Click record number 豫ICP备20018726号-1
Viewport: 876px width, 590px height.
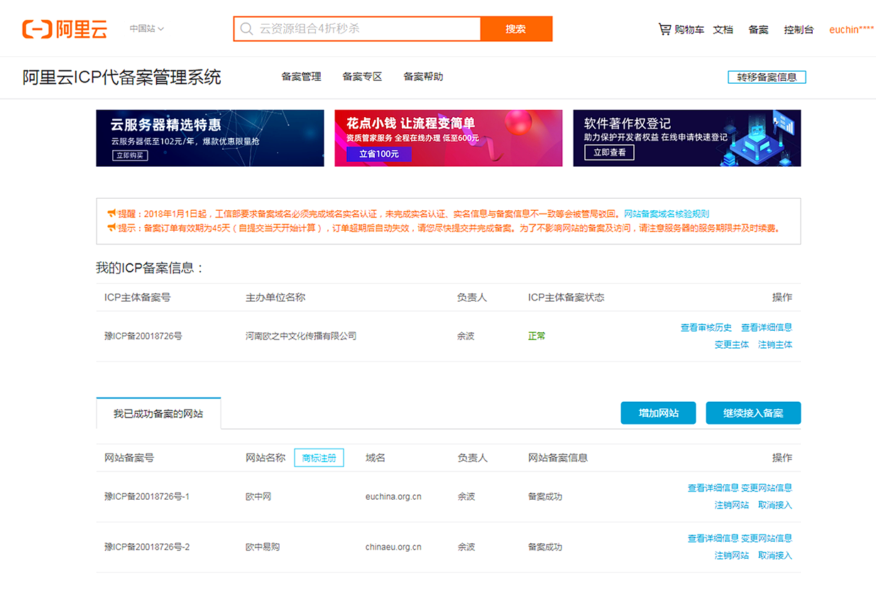click(147, 496)
